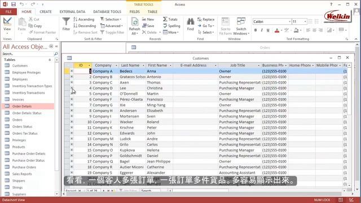Switch to the DATABASE TOOLS tab
The height and width of the screenshot is (203, 361).
(x=107, y=11)
